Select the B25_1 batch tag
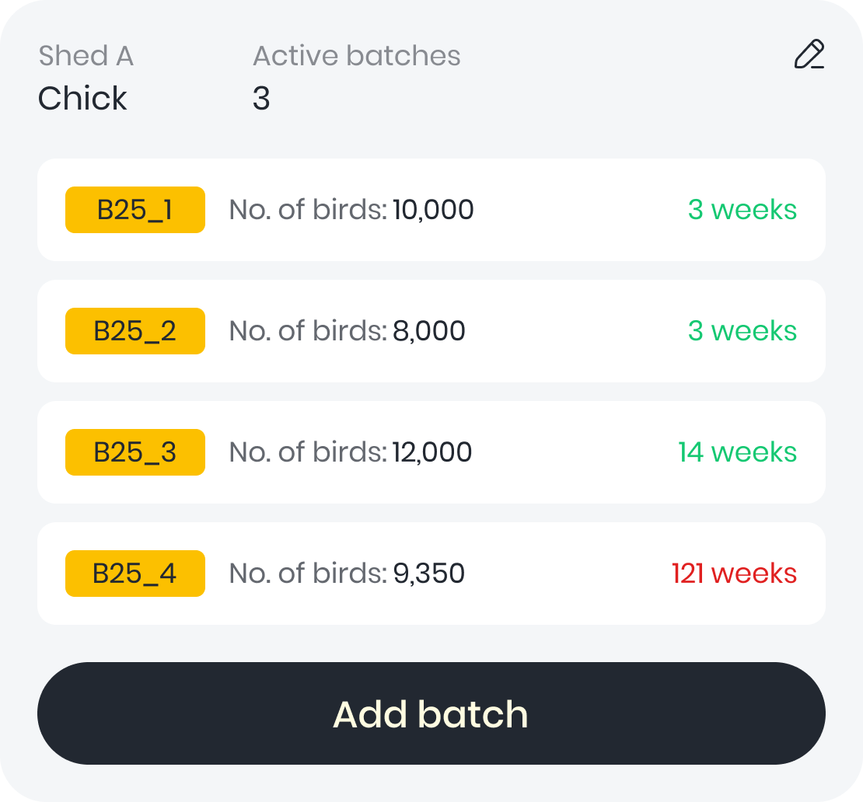 (x=135, y=210)
